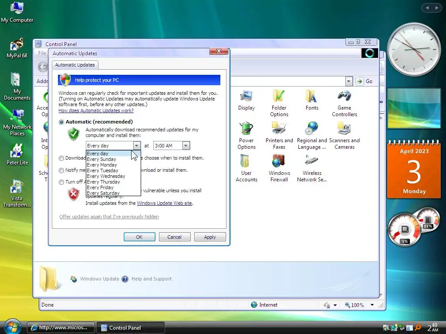Choose Every Thursday from the list
Viewport: 446px width, 334px height.
113,182
